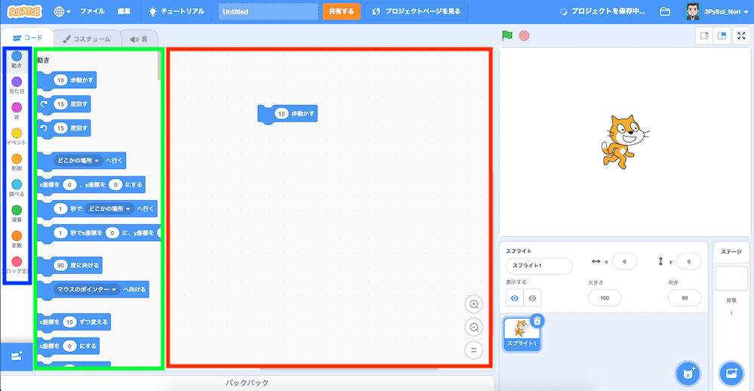The width and height of the screenshot is (754, 391).
Task: Switch to the 音 tab
Action: tap(139, 39)
